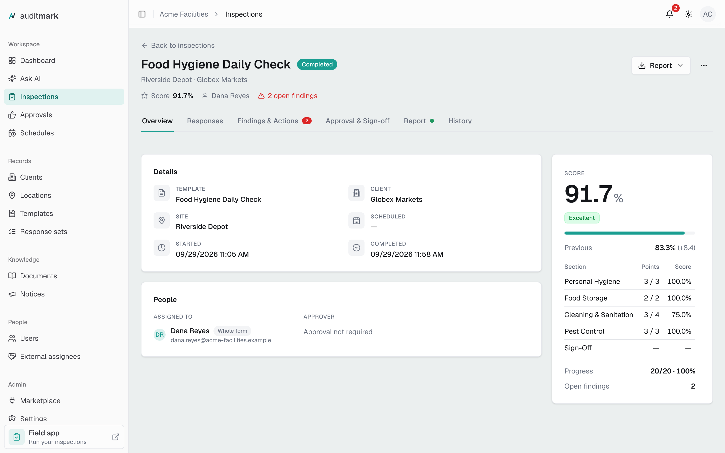The image size is (725, 453).
Task: Switch theme with the sun icon
Action: 689,14
